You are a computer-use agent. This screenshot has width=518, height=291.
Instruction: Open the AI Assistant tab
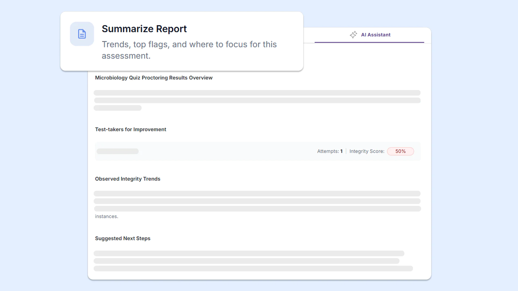click(x=369, y=35)
